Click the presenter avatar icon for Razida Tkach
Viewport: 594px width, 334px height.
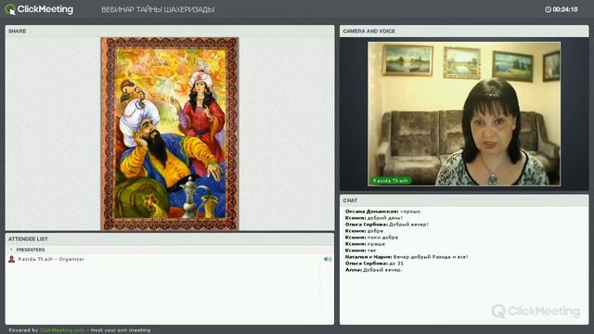click(x=12, y=259)
